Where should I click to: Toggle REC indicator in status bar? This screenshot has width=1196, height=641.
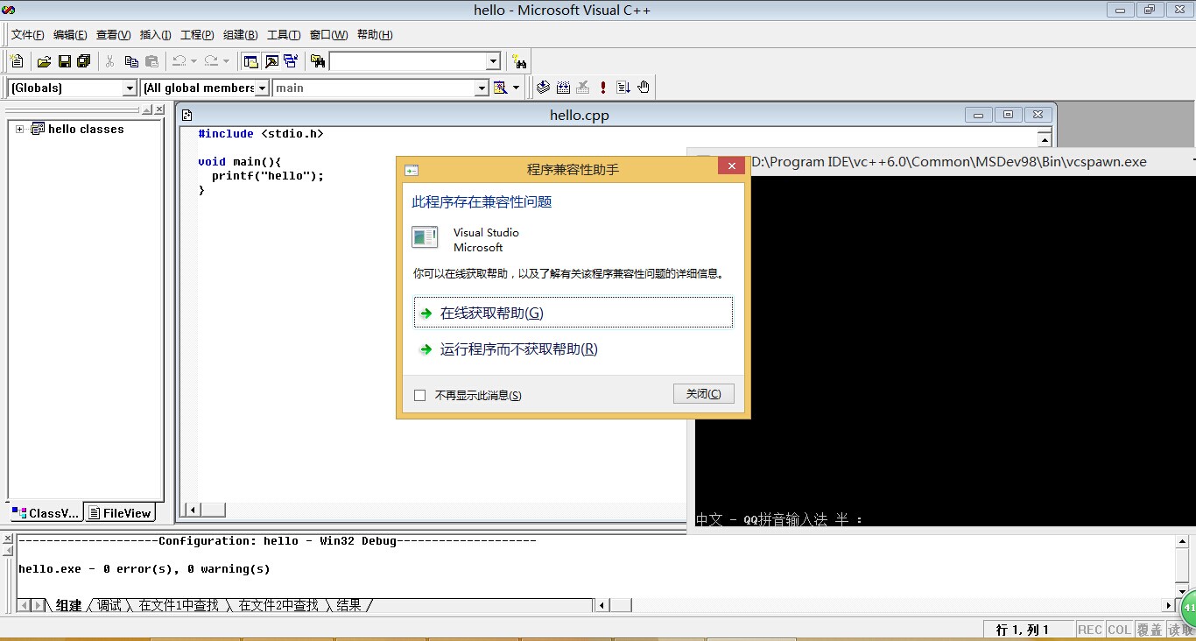[x=1090, y=630]
